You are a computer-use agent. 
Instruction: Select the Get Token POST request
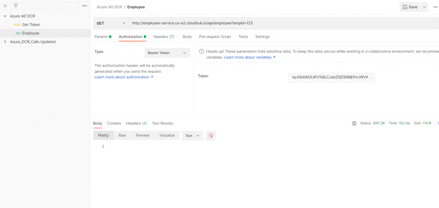[31, 25]
